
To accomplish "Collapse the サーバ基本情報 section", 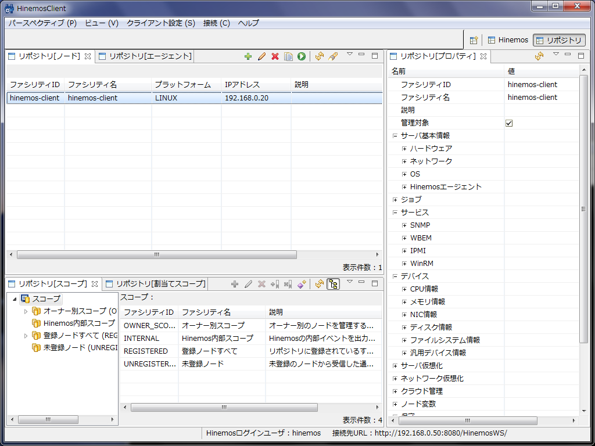I will (395, 136).
